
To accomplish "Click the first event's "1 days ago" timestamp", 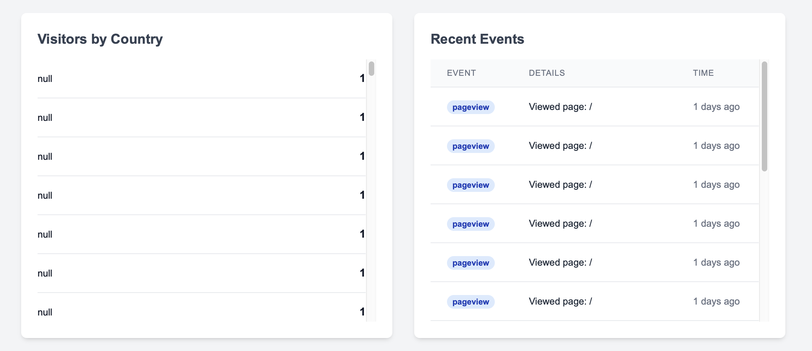I will tap(716, 107).
